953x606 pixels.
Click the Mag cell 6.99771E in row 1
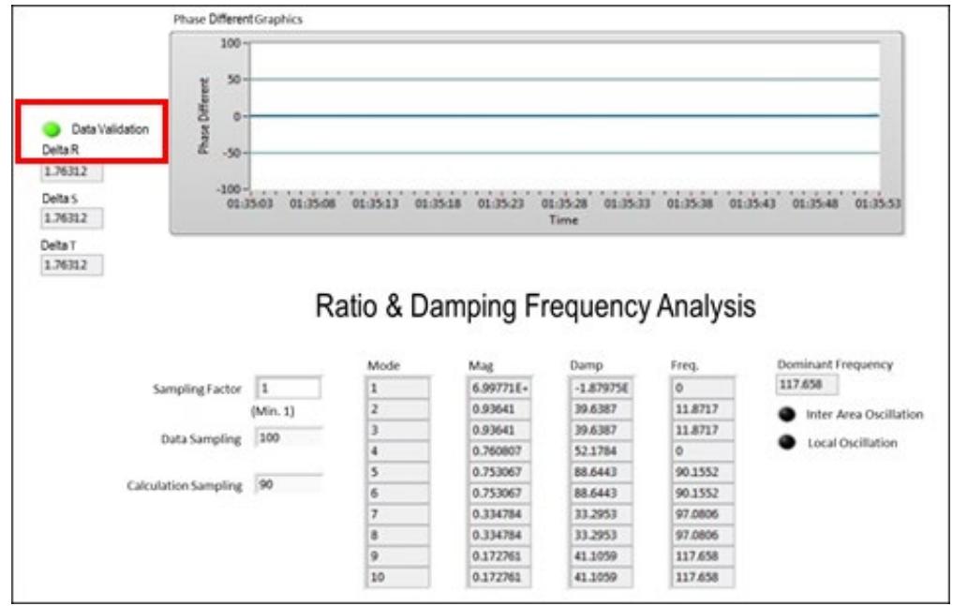pyautogui.click(x=499, y=388)
